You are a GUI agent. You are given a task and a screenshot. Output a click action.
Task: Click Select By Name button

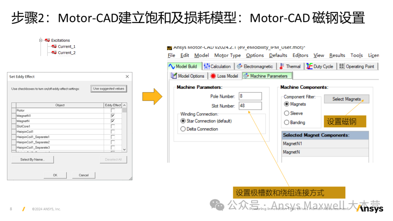(33, 160)
